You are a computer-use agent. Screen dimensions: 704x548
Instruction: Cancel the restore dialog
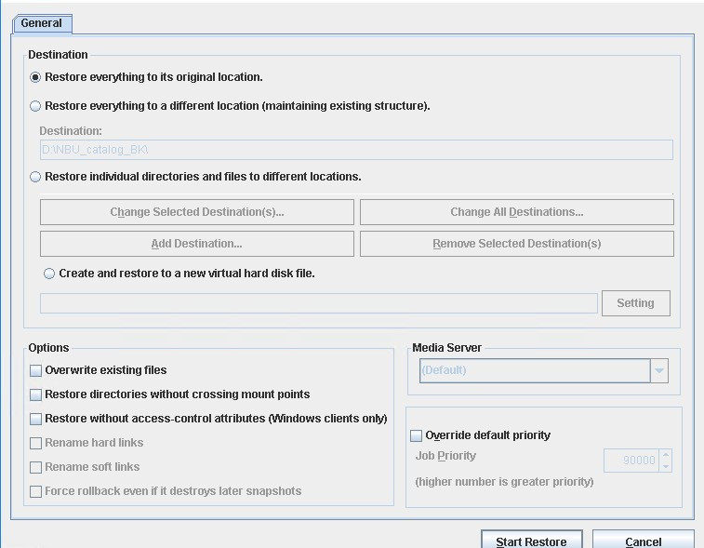643,540
